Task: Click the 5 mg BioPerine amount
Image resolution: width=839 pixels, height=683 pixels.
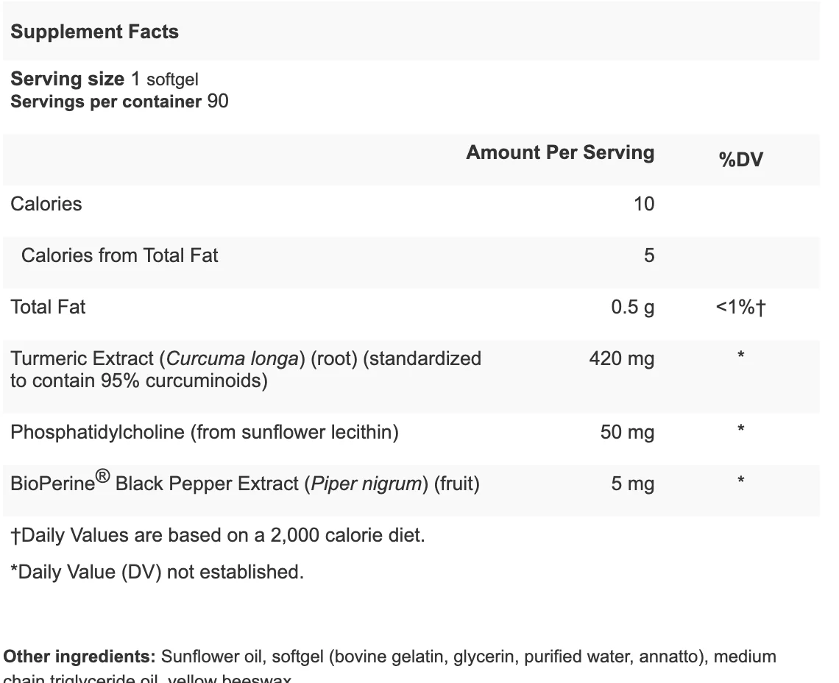Action: click(632, 484)
